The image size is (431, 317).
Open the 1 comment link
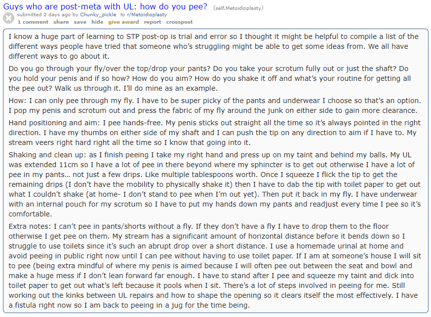coord(33,22)
